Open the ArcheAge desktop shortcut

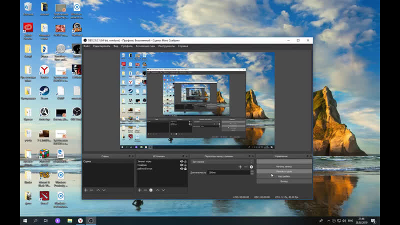click(44, 114)
